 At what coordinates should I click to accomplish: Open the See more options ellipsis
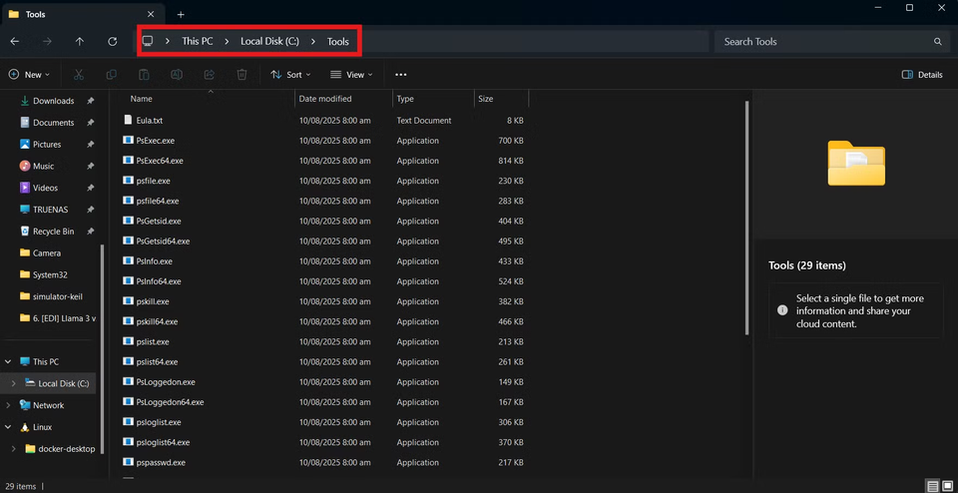pyautogui.click(x=400, y=75)
